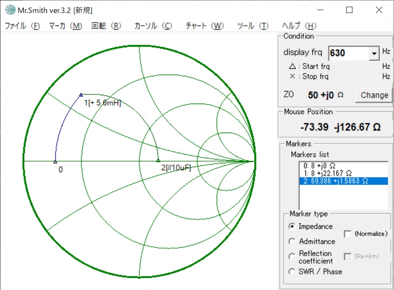394x290 pixels.
Task: Open the マーカ (M) menu
Action: coord(65,26)
